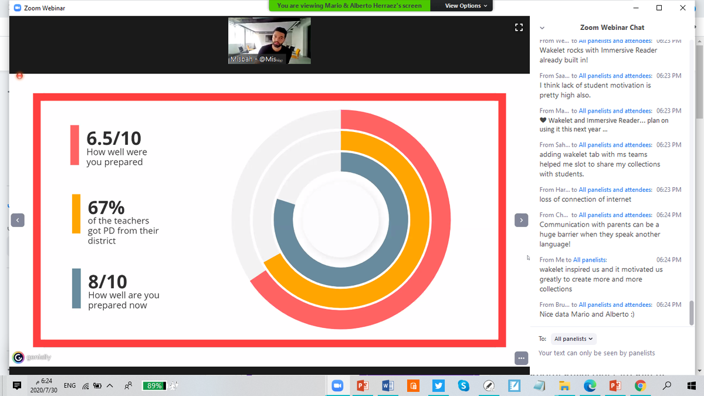Click the Genially logo
704x396 pixels.
pyautogui.click(x=32, y=357)
